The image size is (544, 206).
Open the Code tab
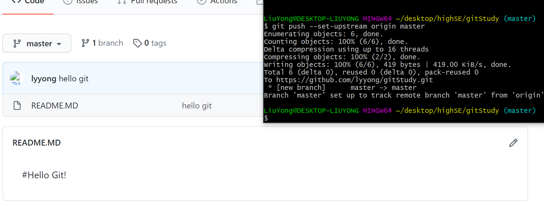pyautogui.click(x=28, y=2)
